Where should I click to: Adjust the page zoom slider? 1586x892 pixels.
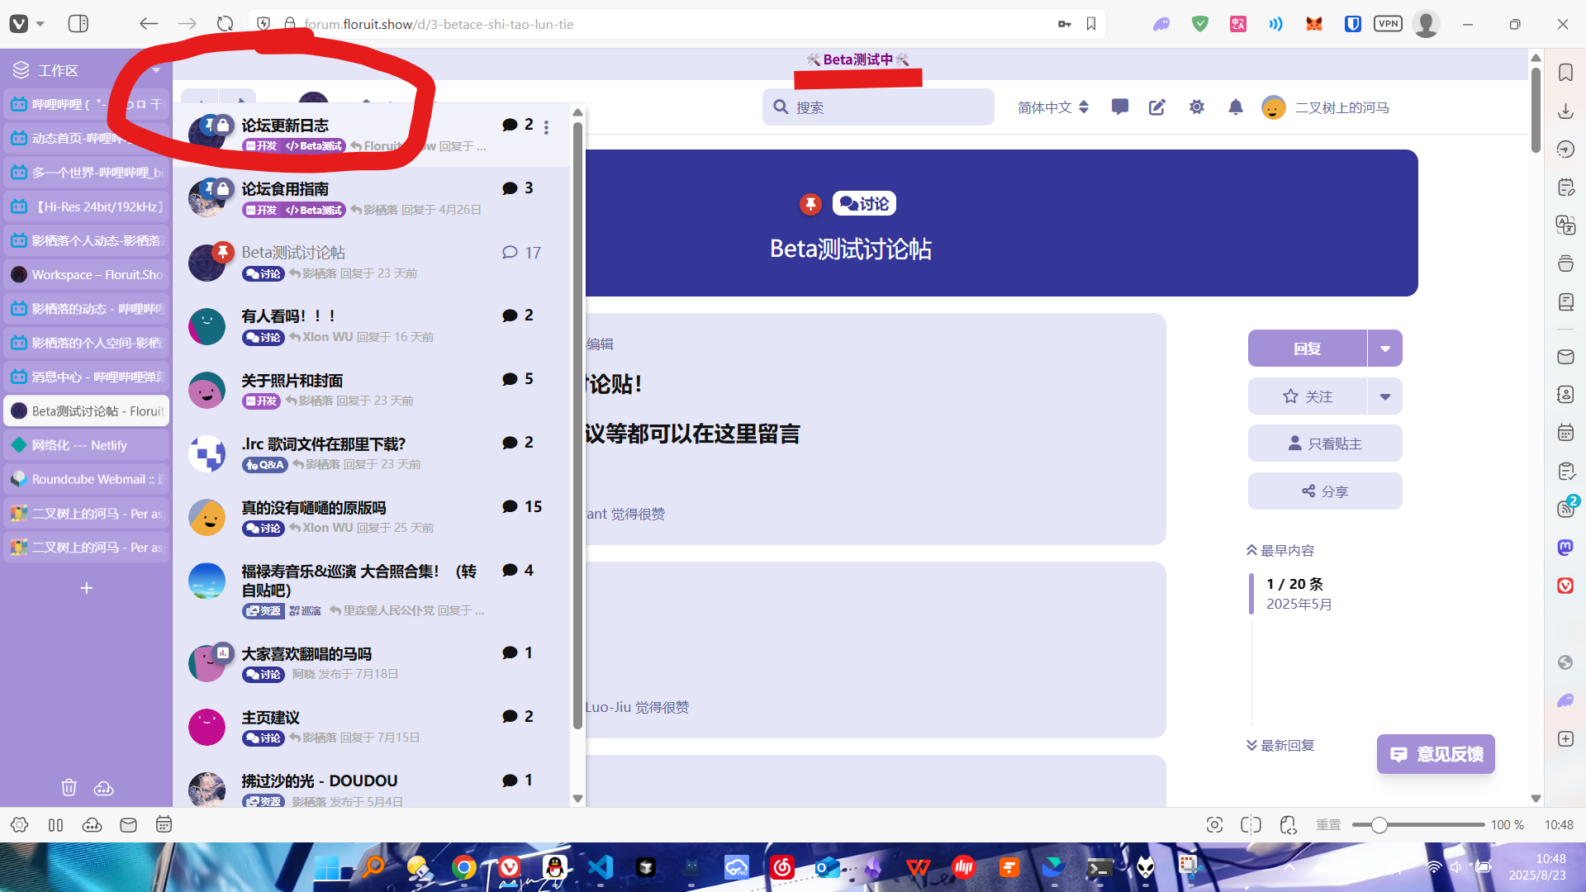point(1379,825)
